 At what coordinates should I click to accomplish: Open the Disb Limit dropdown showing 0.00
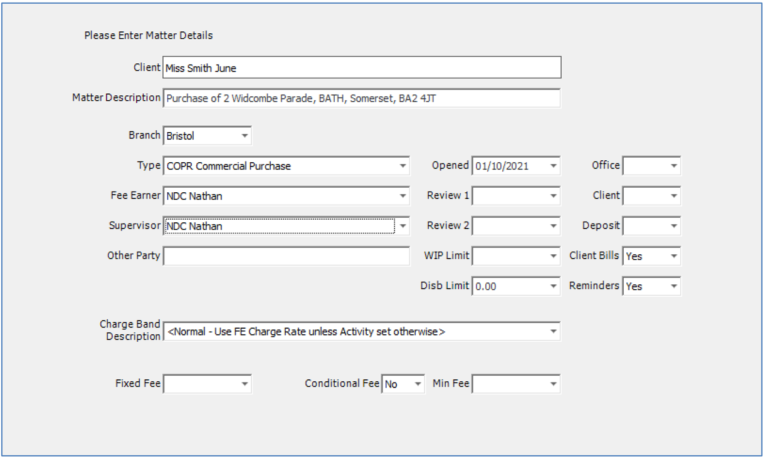click(x=553, y=286)
